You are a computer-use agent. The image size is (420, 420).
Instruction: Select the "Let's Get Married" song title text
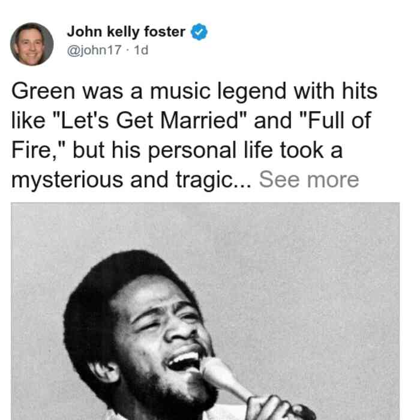[x=150, y=121]
